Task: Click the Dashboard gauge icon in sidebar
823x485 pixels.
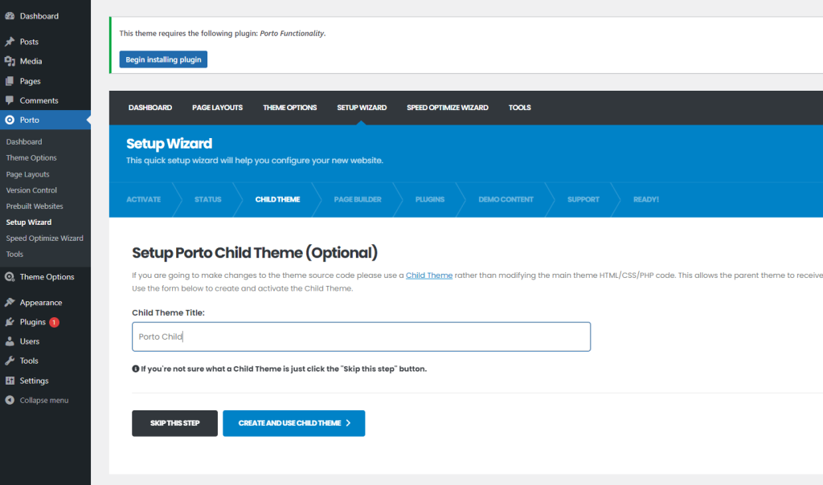Action: [10, 16]
